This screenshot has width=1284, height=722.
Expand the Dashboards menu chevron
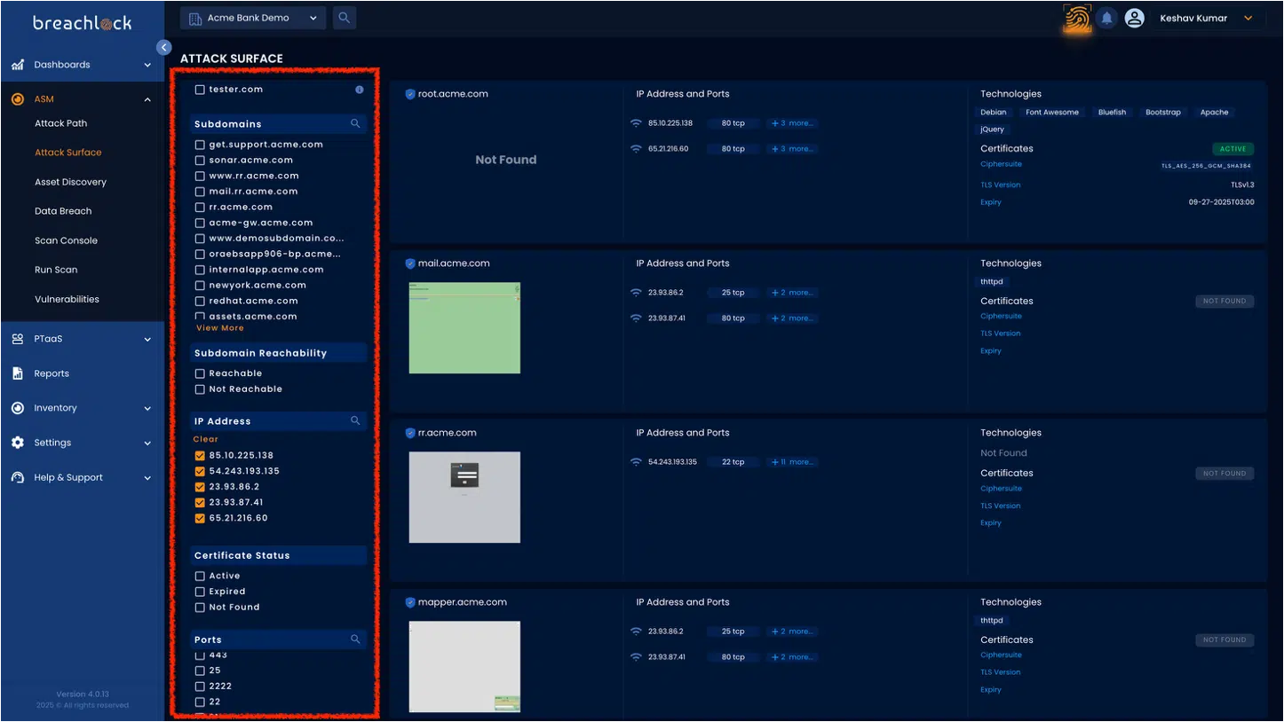(147, 65)
